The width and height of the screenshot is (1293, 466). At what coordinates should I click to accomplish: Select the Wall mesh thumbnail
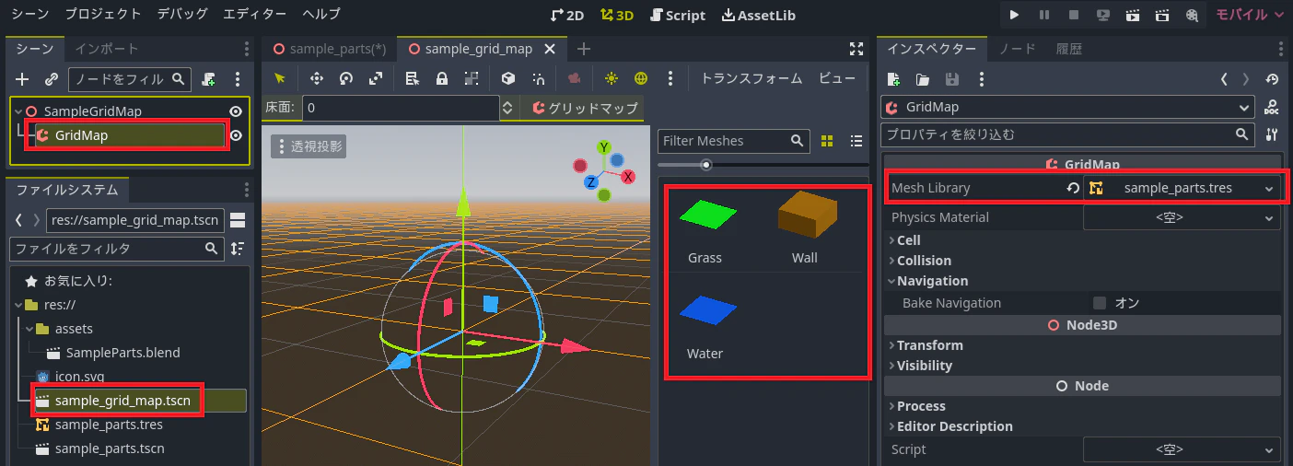click(x=805, y=228)
